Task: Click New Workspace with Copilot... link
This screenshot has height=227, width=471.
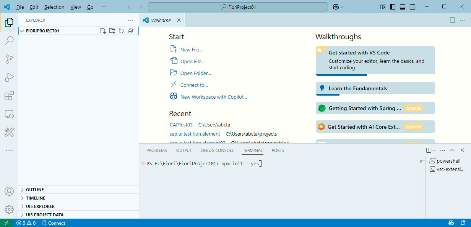Action: (x=214, y=97)
